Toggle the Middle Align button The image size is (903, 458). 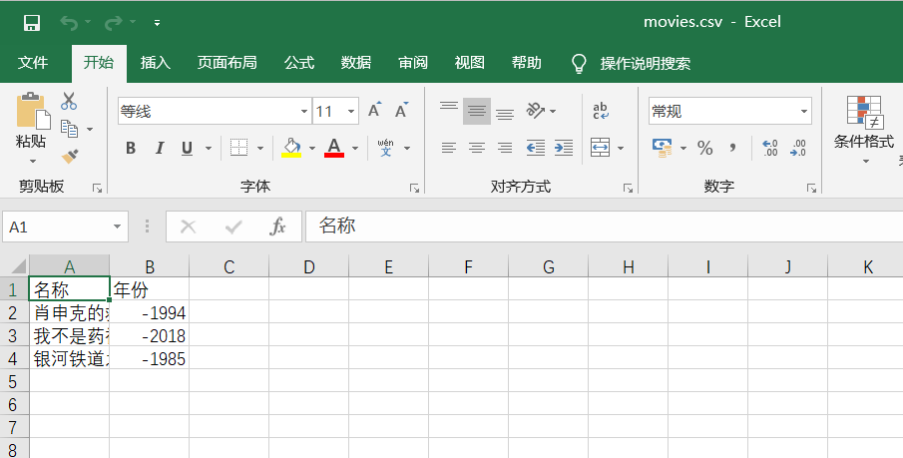click(x=477, y=111)
